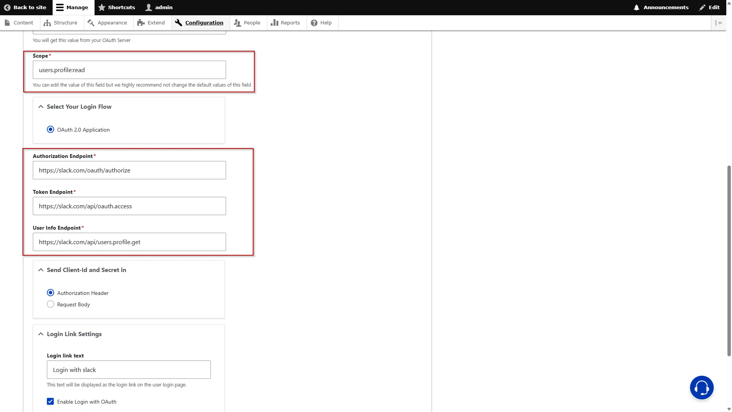Click the Help question mark icon

[x=314, y=23]
